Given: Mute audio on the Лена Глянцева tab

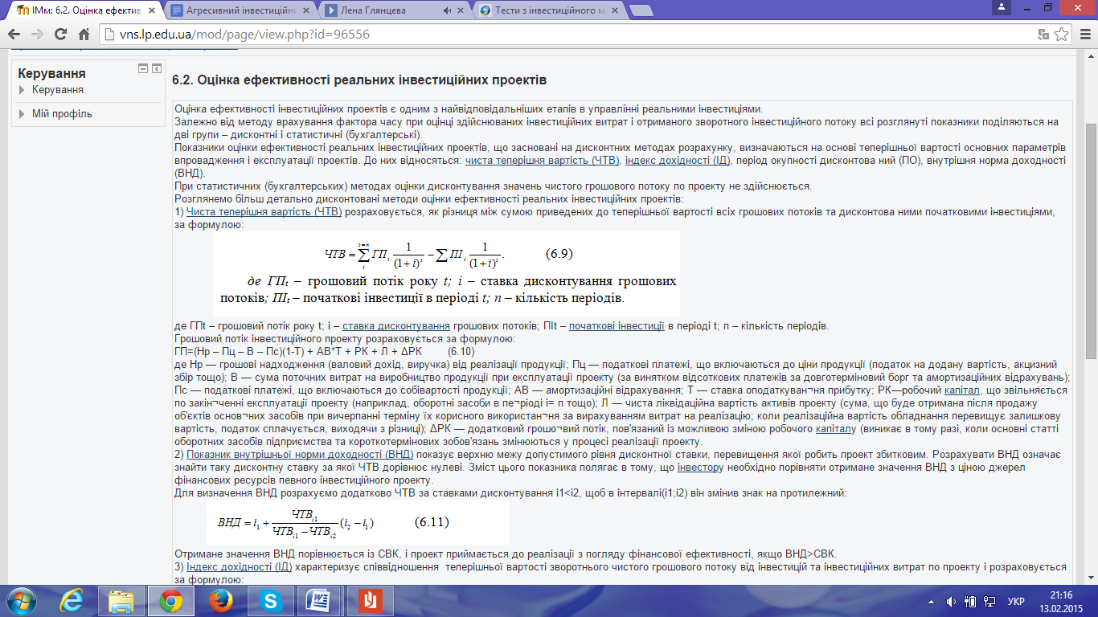Looking at the screenshot, I should 447,10.
